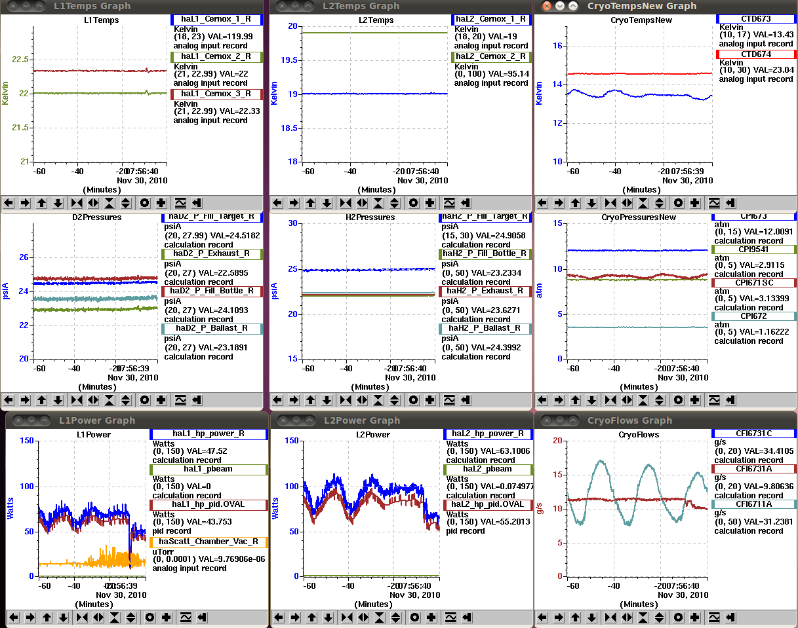Pan up in the CryoPressuresNew plot toolbar
Image resolution: width=798 pixels, height=628 pixels.
(576, 399)
